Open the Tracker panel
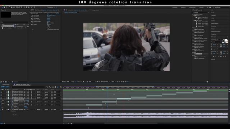Screen dimensions: 230x129 (x=213, y=21)
